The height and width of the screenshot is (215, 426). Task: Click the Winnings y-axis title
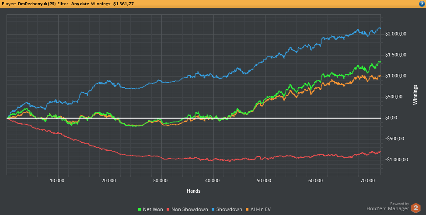coord(415,95)
